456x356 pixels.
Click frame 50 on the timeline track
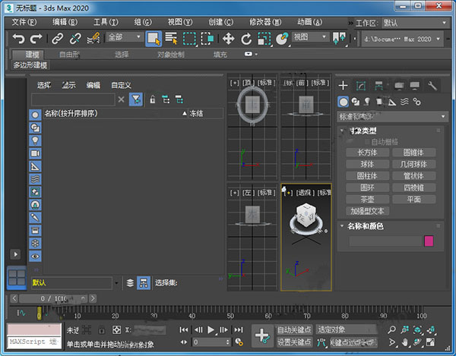coord(230,315)
